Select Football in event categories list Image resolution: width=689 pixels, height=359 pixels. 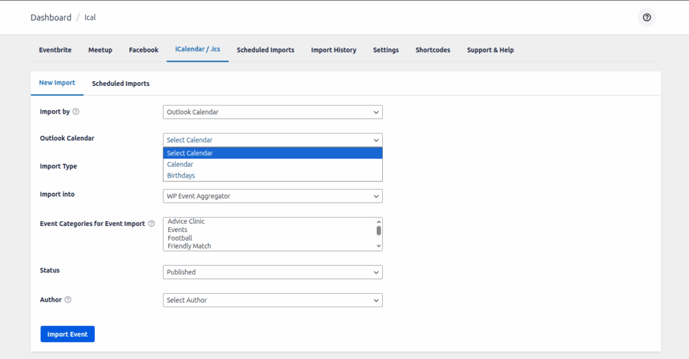pos(180,238)
